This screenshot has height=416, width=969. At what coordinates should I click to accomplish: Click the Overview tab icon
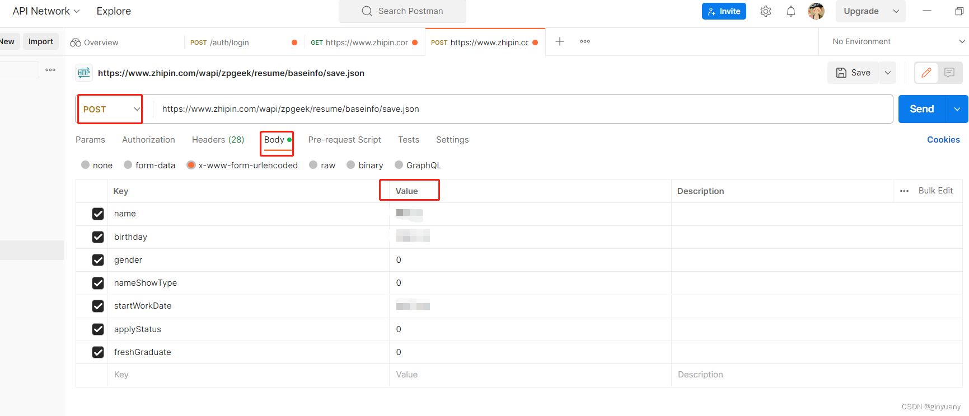(x=76, y=42)
